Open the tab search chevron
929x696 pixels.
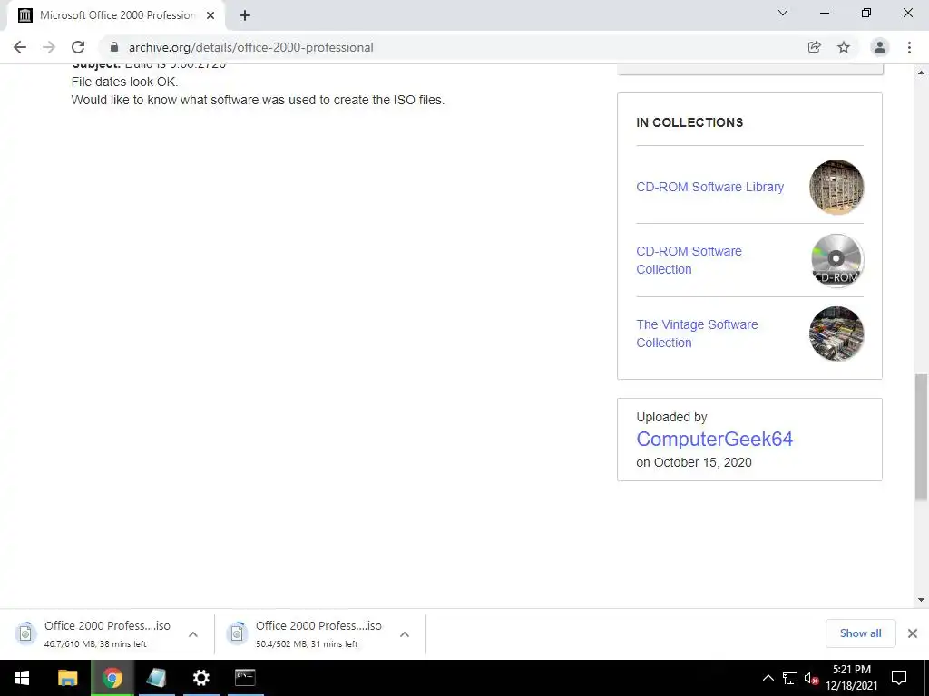[x=783, y=13]
